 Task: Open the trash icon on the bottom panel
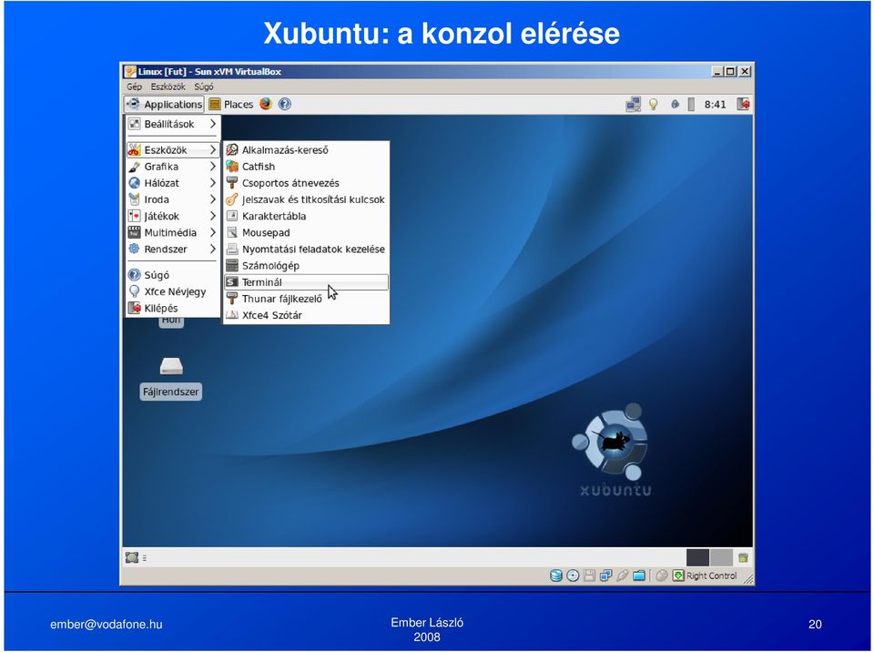pos(743,557)
